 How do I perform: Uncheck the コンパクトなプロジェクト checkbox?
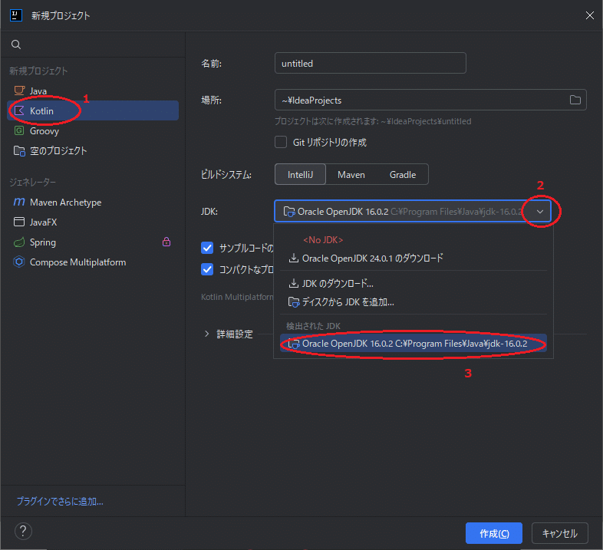[207, 269]
